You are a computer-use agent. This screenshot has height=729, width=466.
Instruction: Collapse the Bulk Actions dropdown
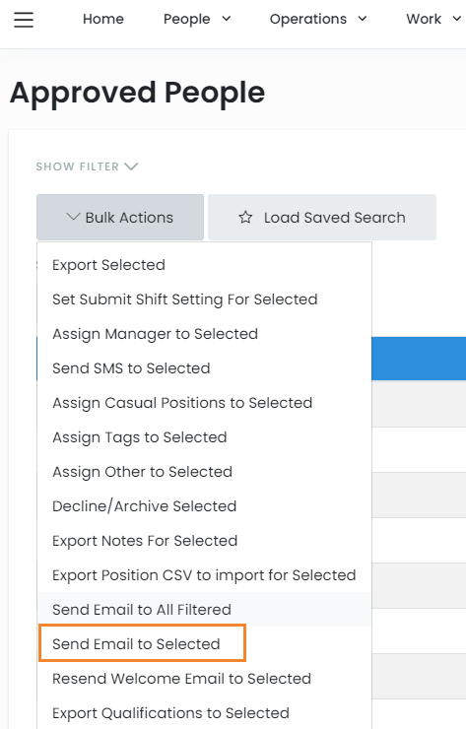click(x=120, y=217)
